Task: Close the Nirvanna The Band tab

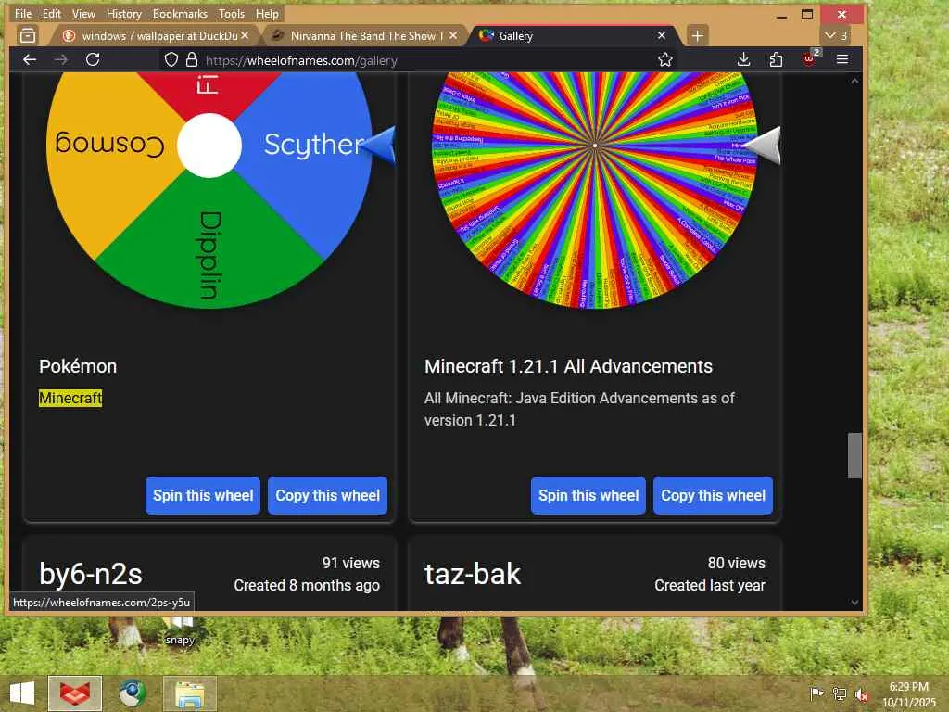Action: [452, 36]
